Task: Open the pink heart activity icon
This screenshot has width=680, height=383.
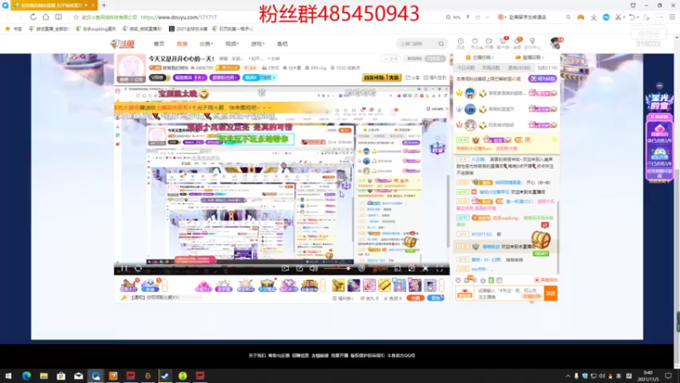Action: point(203,286)
